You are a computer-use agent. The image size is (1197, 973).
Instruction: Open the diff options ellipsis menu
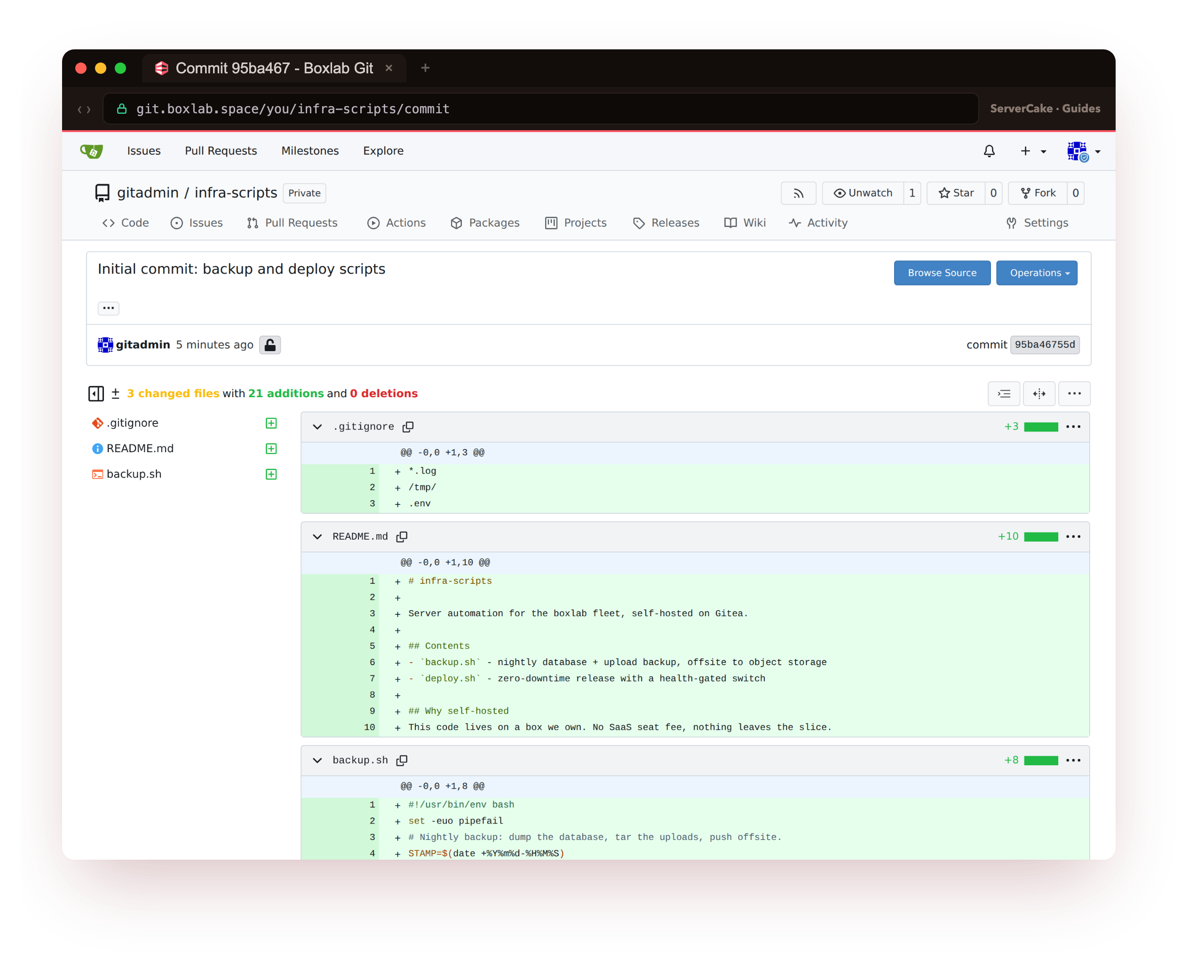point(1074,394)
